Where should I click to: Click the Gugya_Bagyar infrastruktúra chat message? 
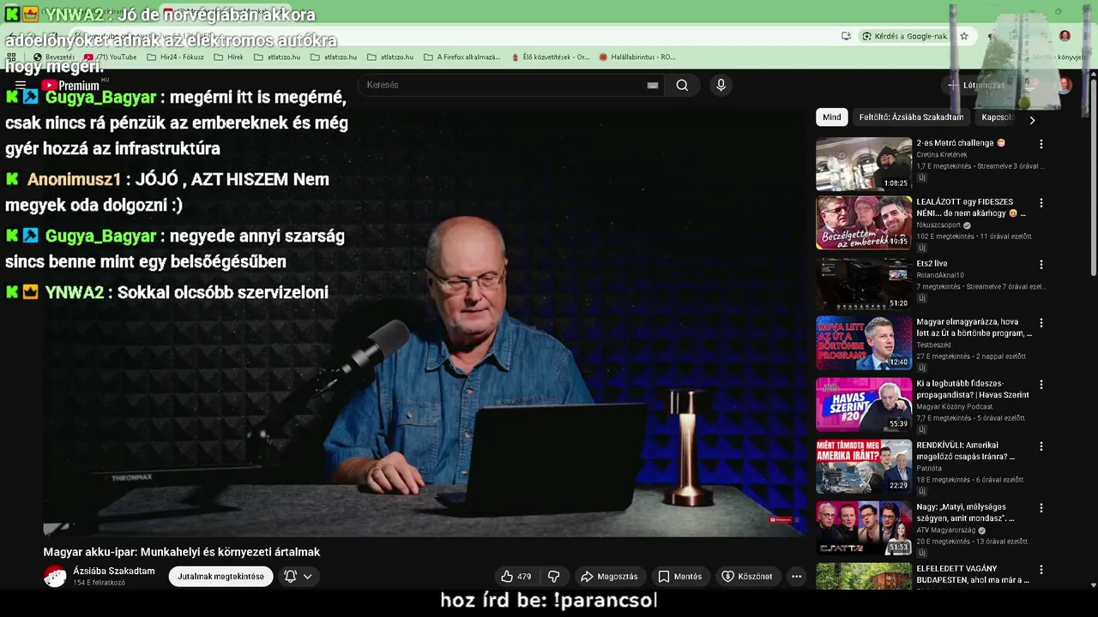tap(177, 123)
